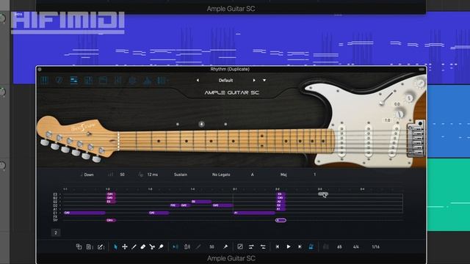Open the fifth top-bar panel icon

[103, 80]
